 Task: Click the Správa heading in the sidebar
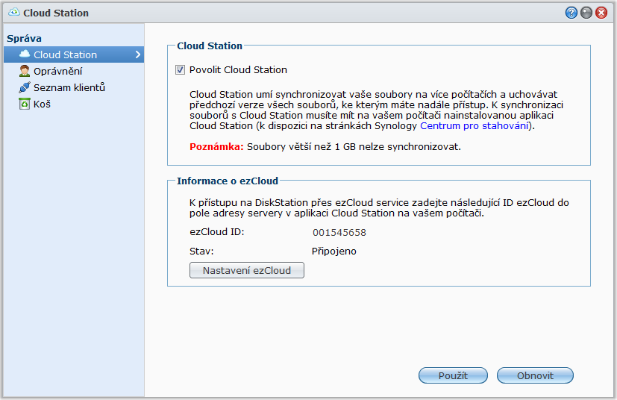pos(24,38)
